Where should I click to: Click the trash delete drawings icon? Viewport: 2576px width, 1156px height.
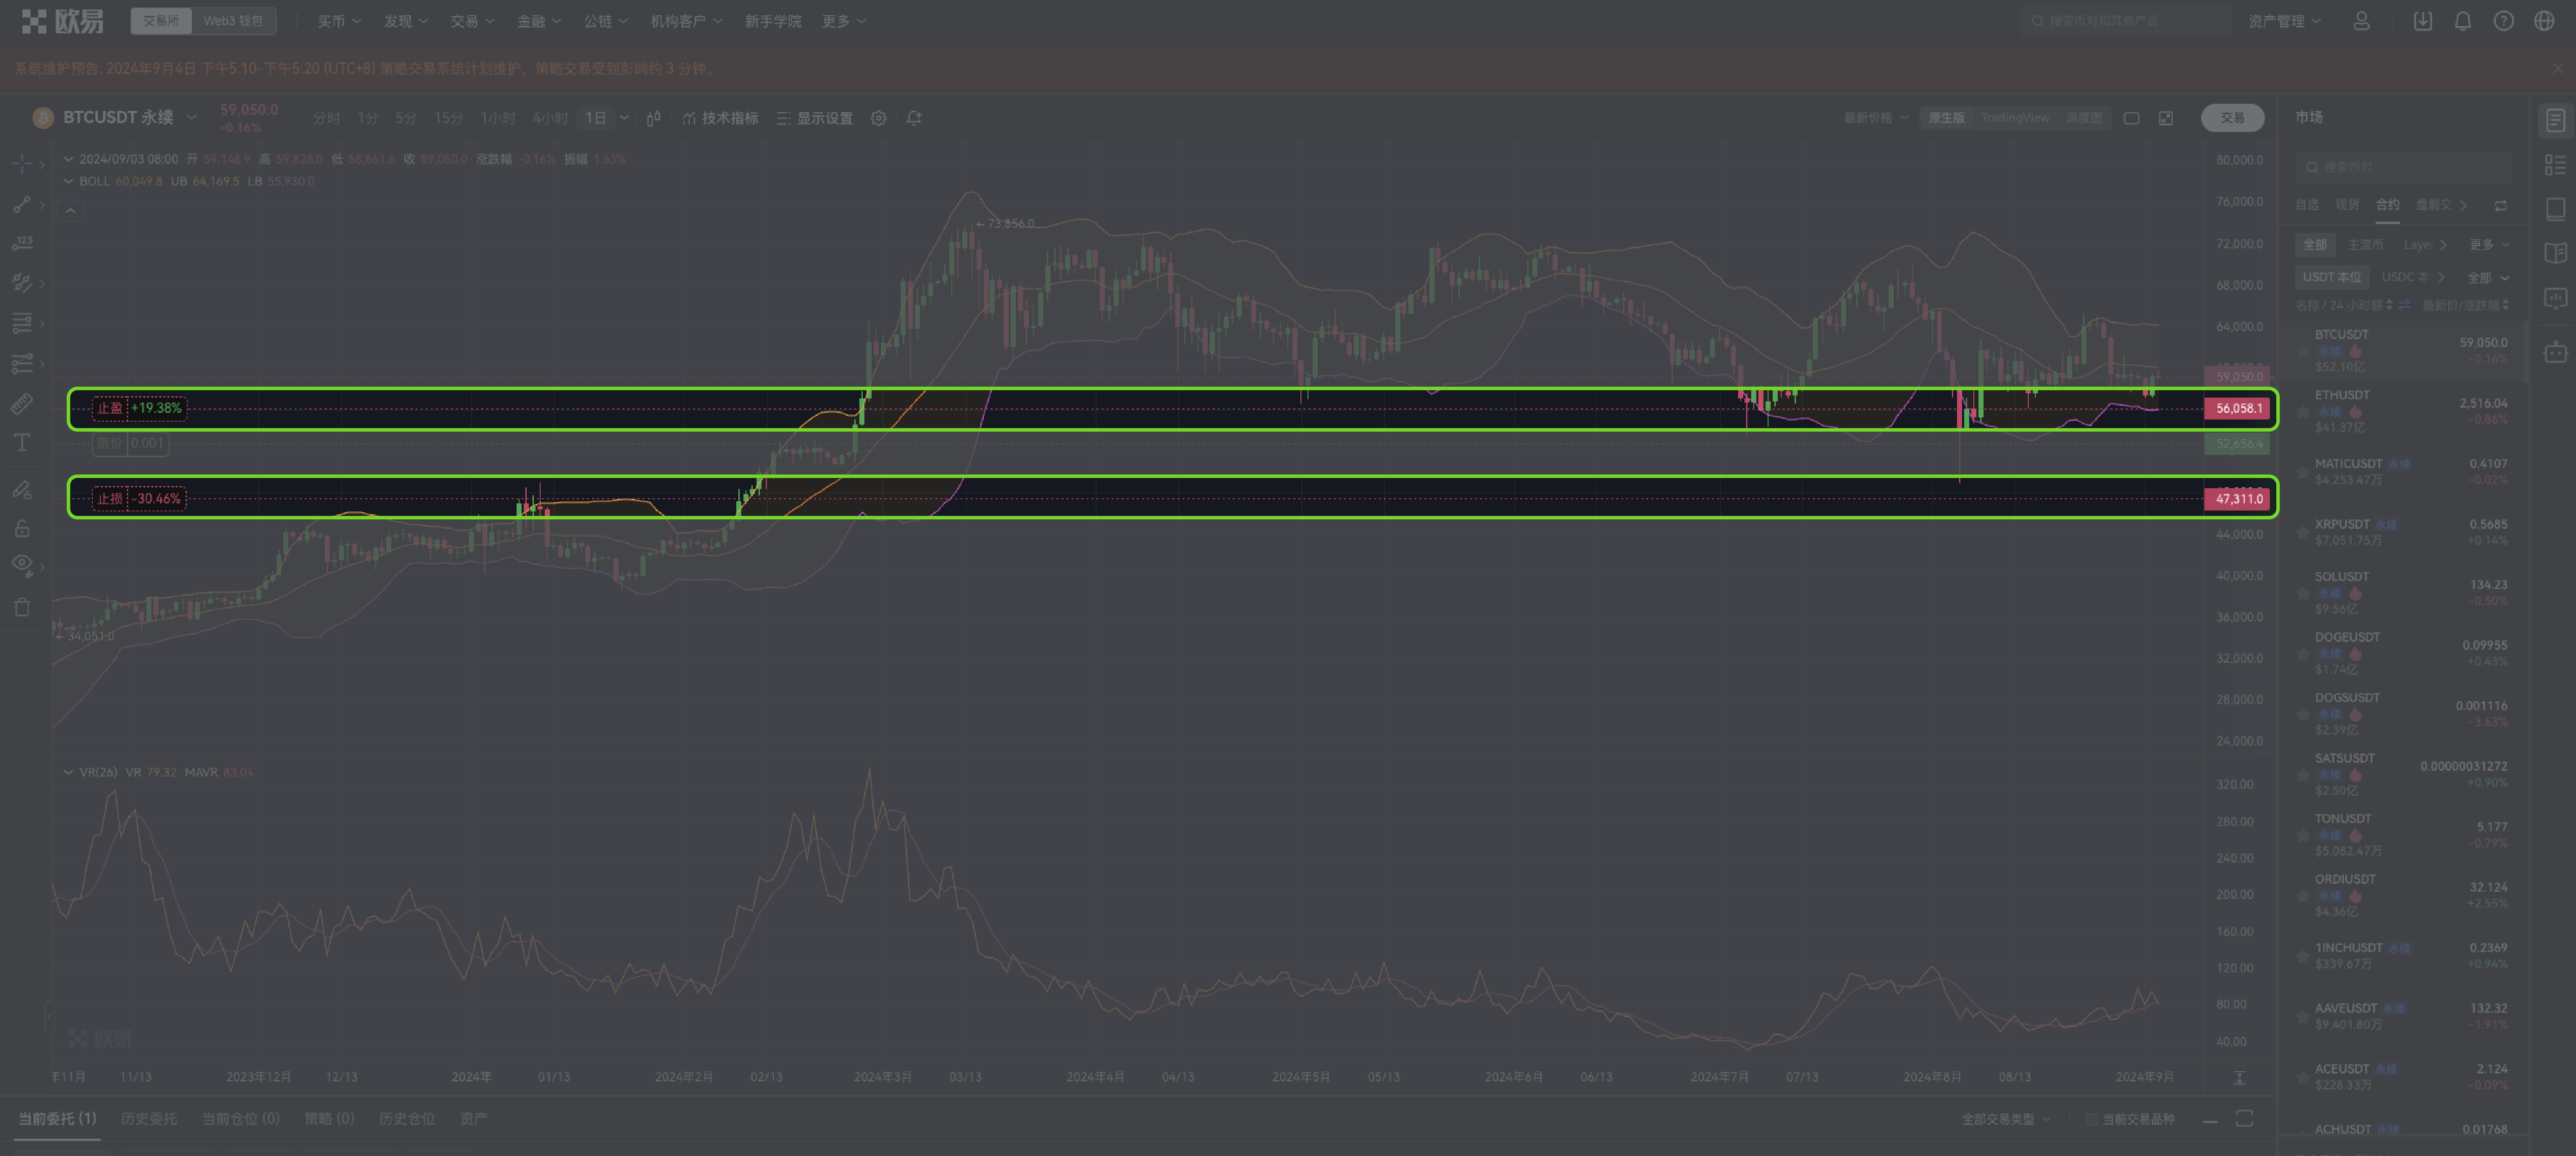click(x=22, y=607)
